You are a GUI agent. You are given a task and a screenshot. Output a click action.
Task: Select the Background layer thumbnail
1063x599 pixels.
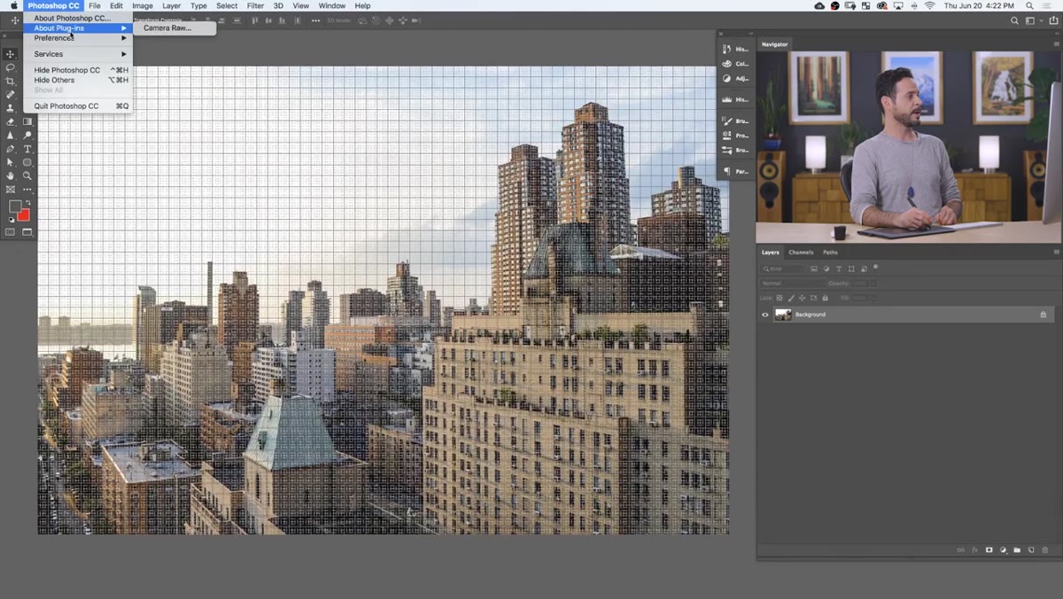[783, 315]
